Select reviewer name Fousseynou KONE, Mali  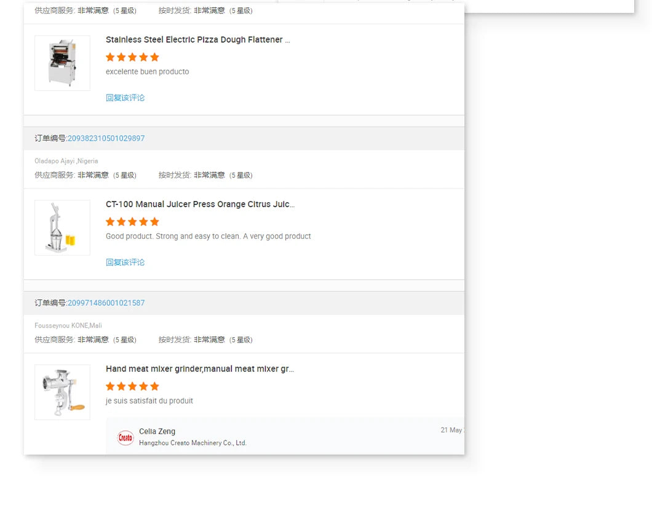pos(68,326)
